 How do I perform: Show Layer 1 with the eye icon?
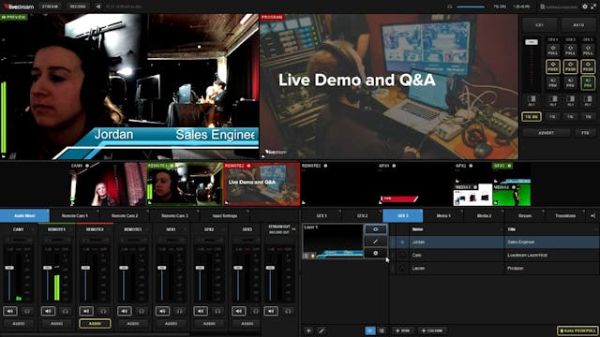coord(375,229)
